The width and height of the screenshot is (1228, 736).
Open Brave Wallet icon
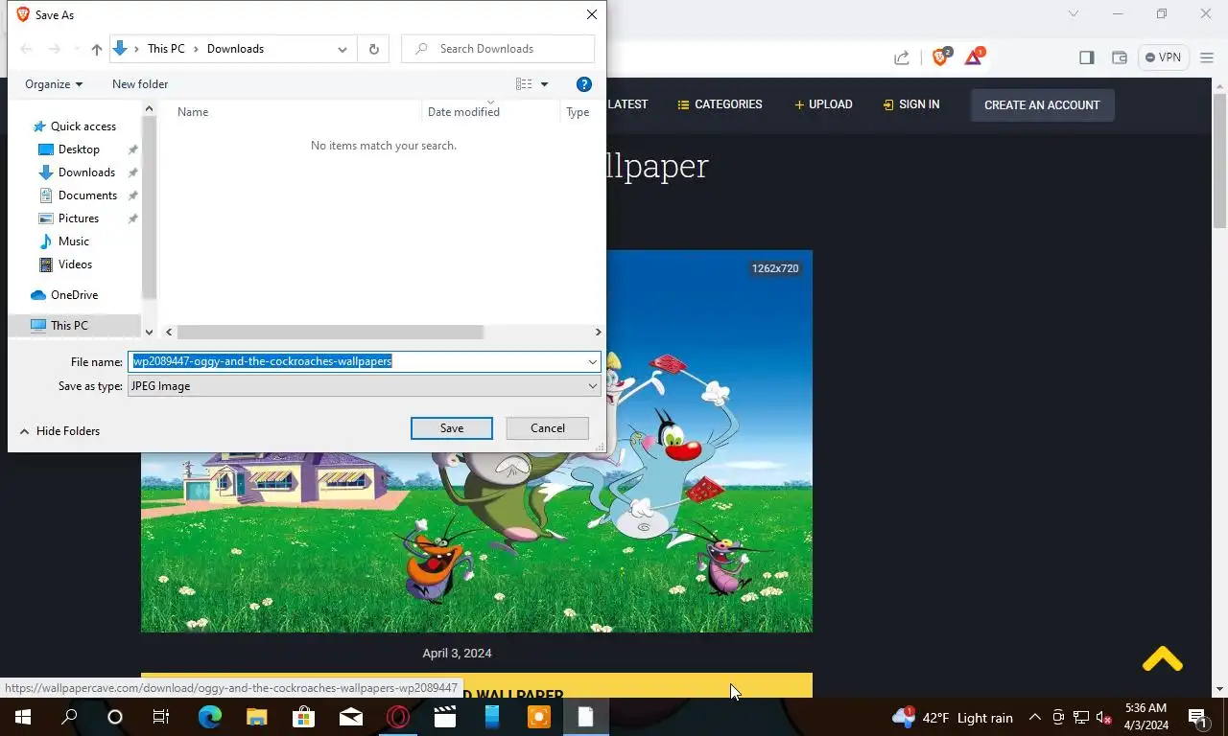point(1120,57)
